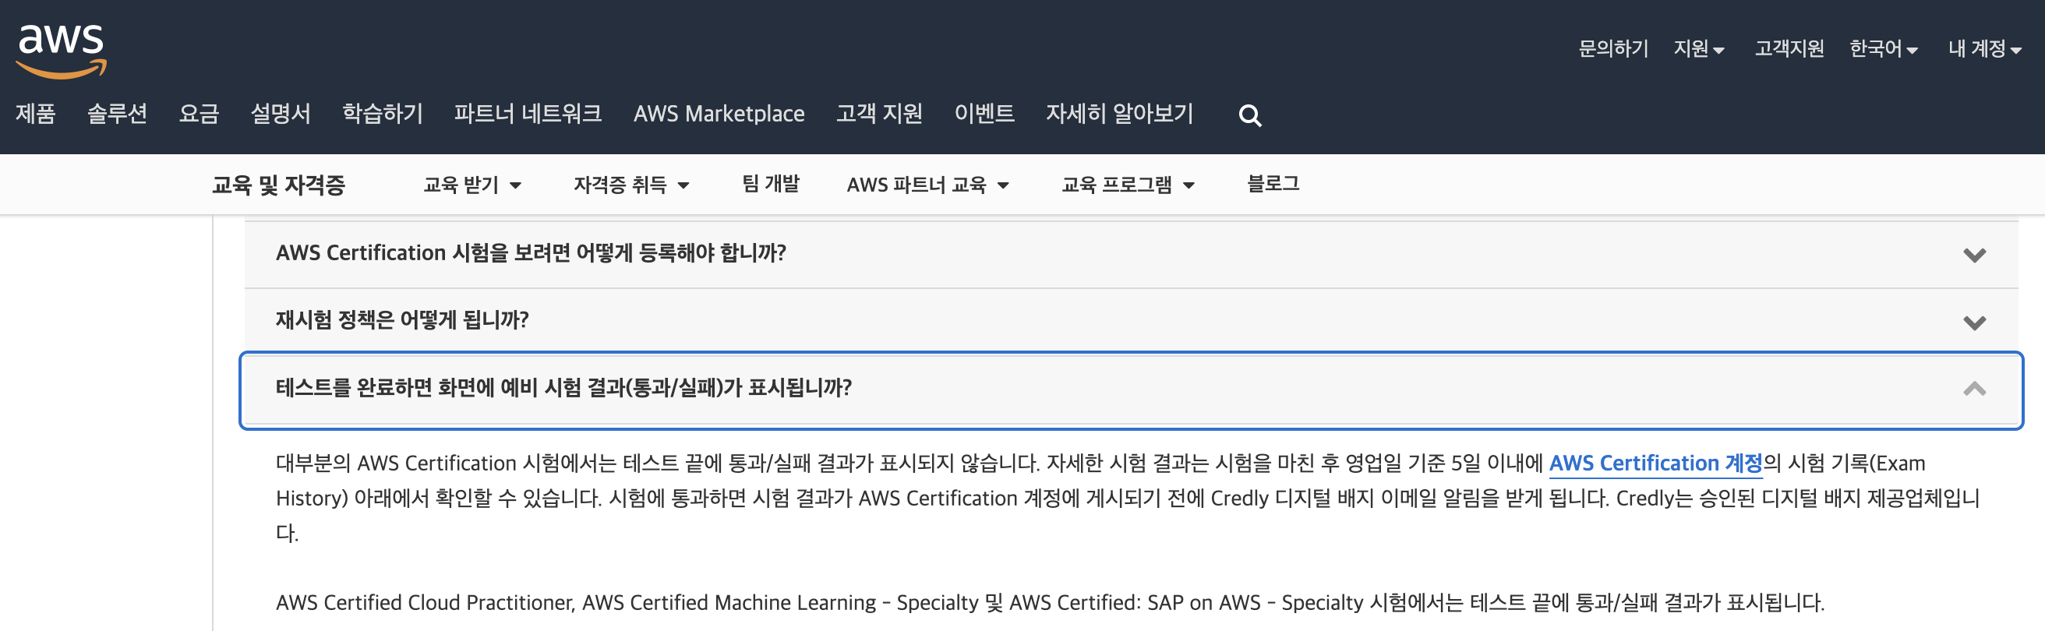Viewport: 2045px width, 631px height.
Task: Expand the 재시험 정책 FAQ question
Action: (x=1132, y=322)
